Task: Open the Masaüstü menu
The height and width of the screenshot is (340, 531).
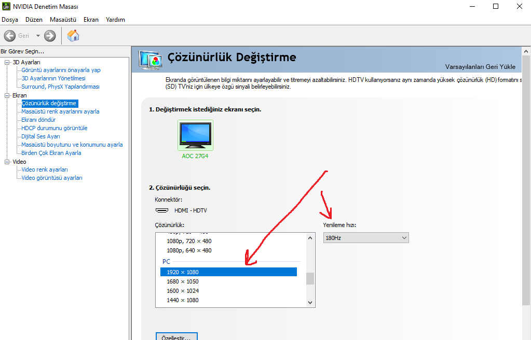Action: click(63, 20)
